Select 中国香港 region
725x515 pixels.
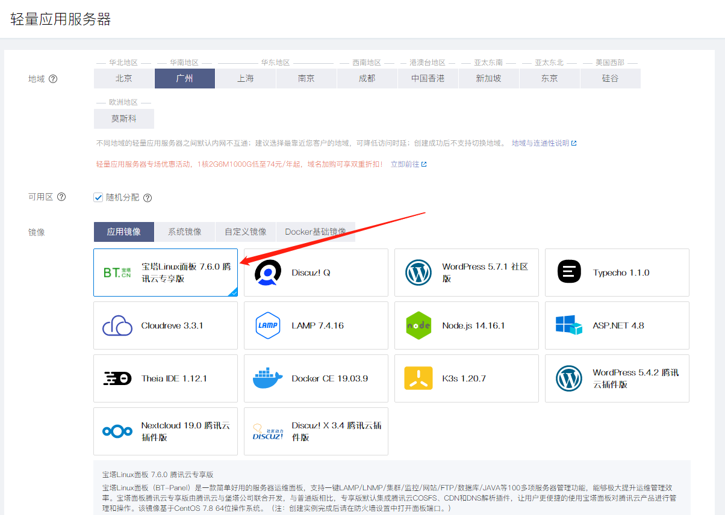point(428,78)
